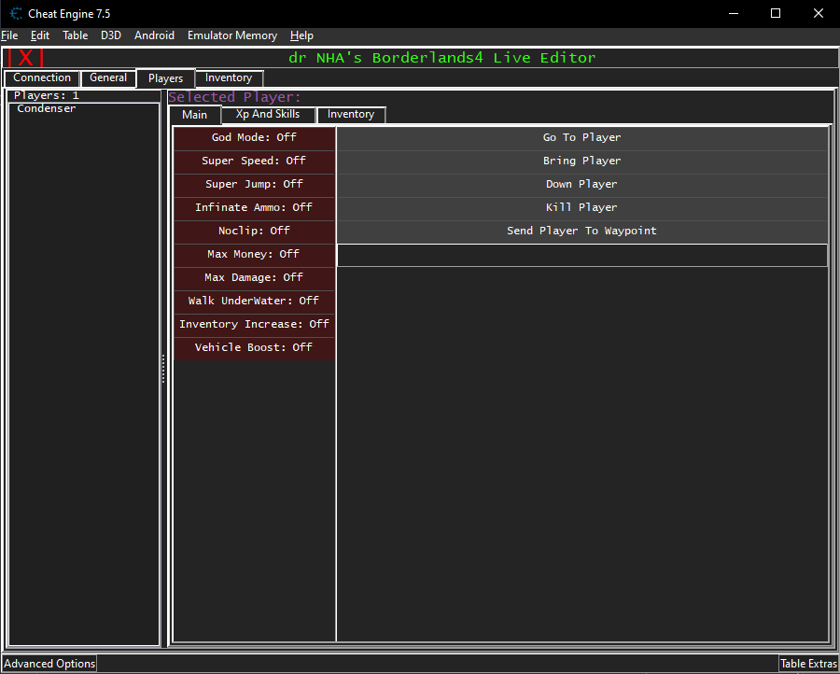
Task: Open the Xp And Skills sub-tab
Action: pyautogui.click(x=268, y=115)
